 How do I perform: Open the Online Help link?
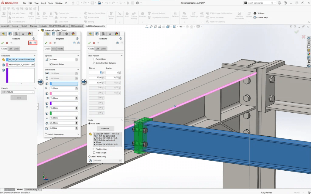[x=262, y=18]
